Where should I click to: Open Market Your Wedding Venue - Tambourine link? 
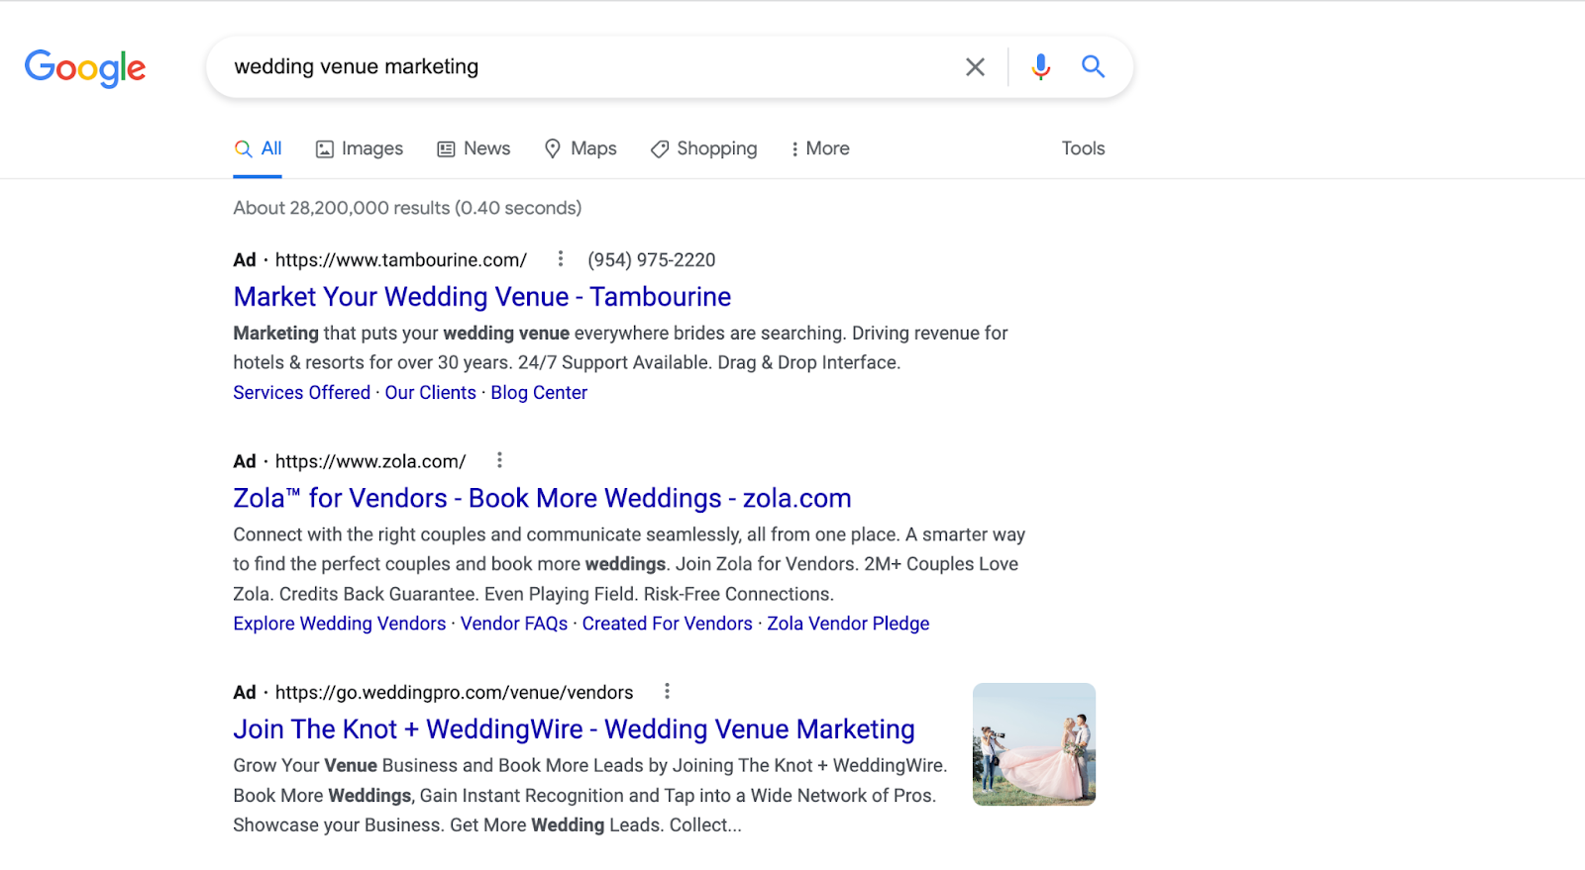click(x=482, y=297)
